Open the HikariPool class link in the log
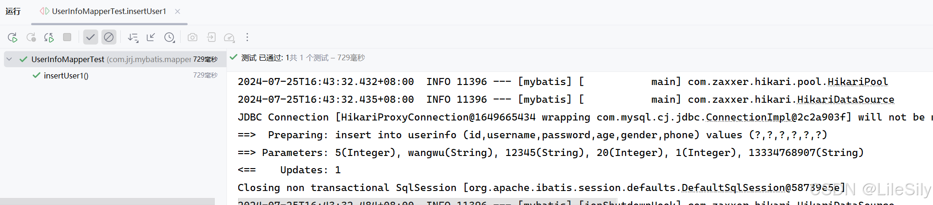This screenshot has height=205, width=933. click(858, 82)
